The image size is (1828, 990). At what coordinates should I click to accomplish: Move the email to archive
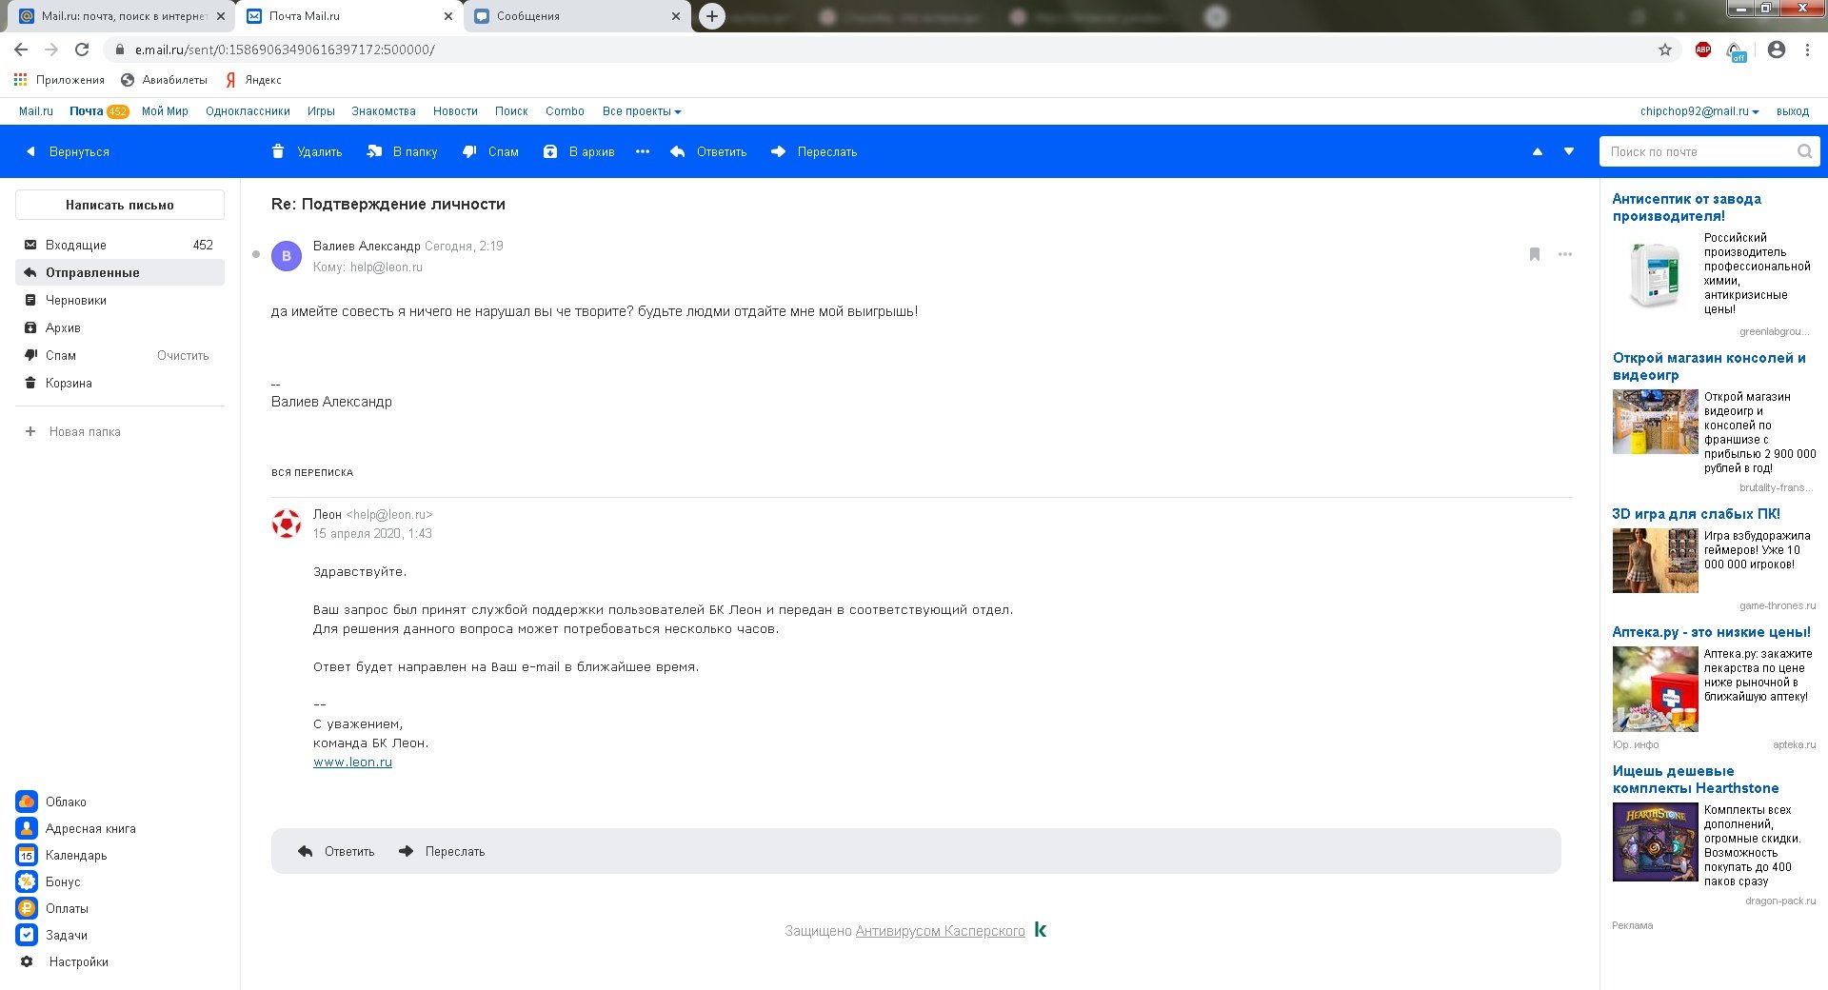(550, 151)
